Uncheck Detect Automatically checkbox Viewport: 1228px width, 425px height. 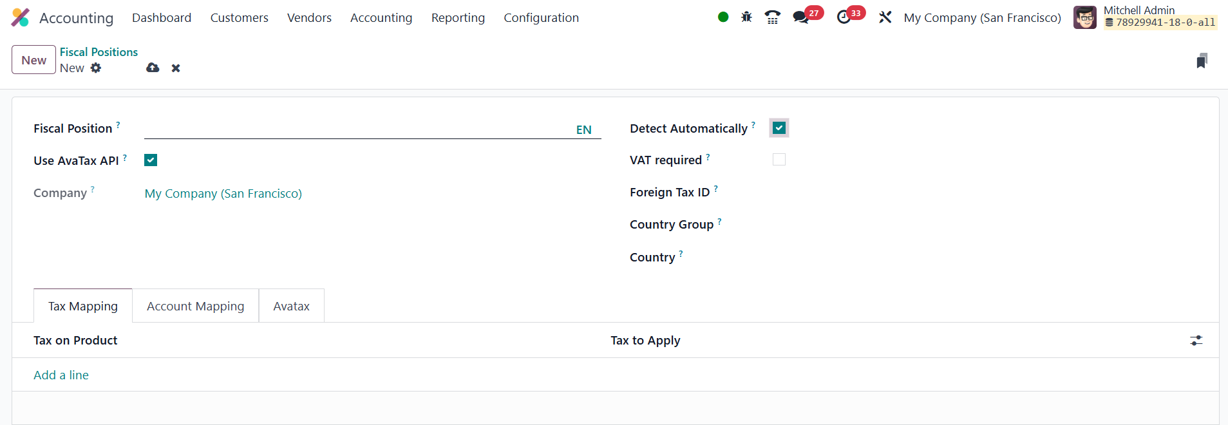click(x=779, y=128)
